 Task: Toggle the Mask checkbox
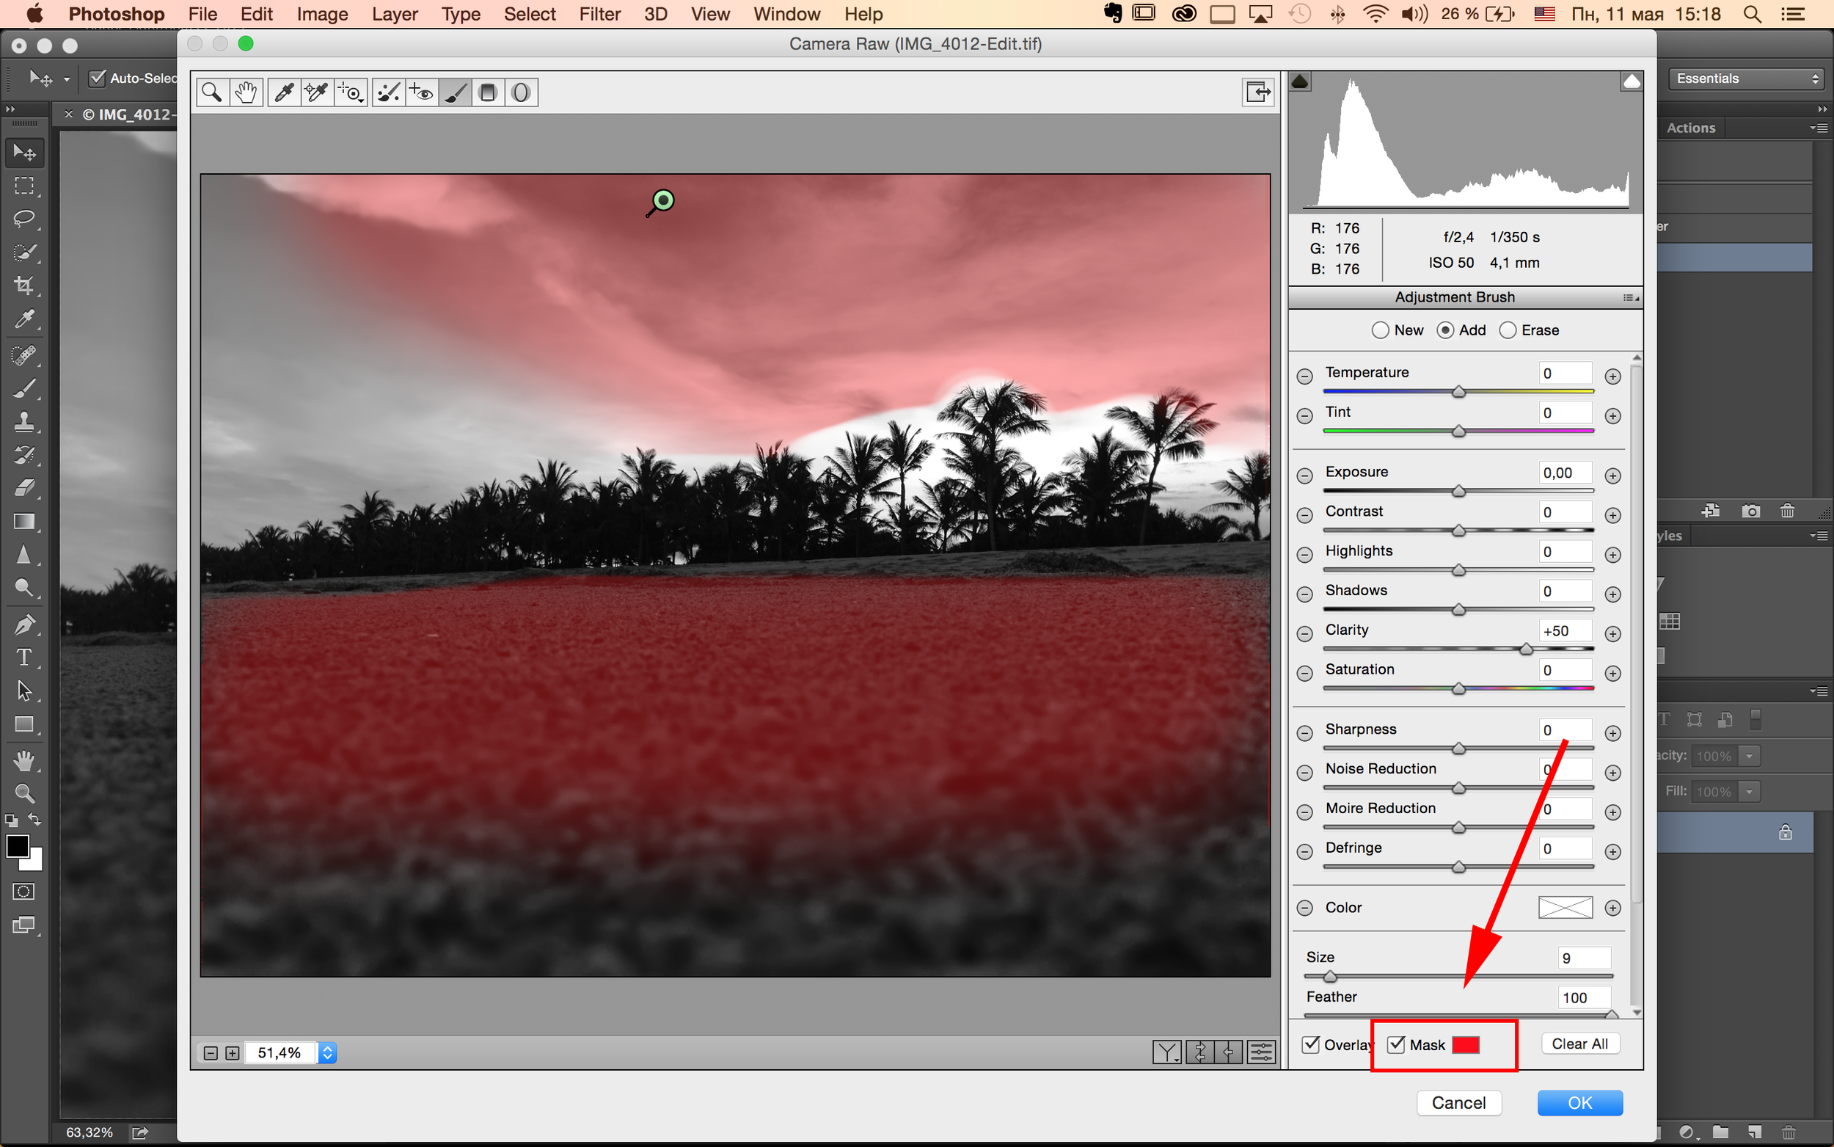pyautogui.click(x=1397, y=1044)
